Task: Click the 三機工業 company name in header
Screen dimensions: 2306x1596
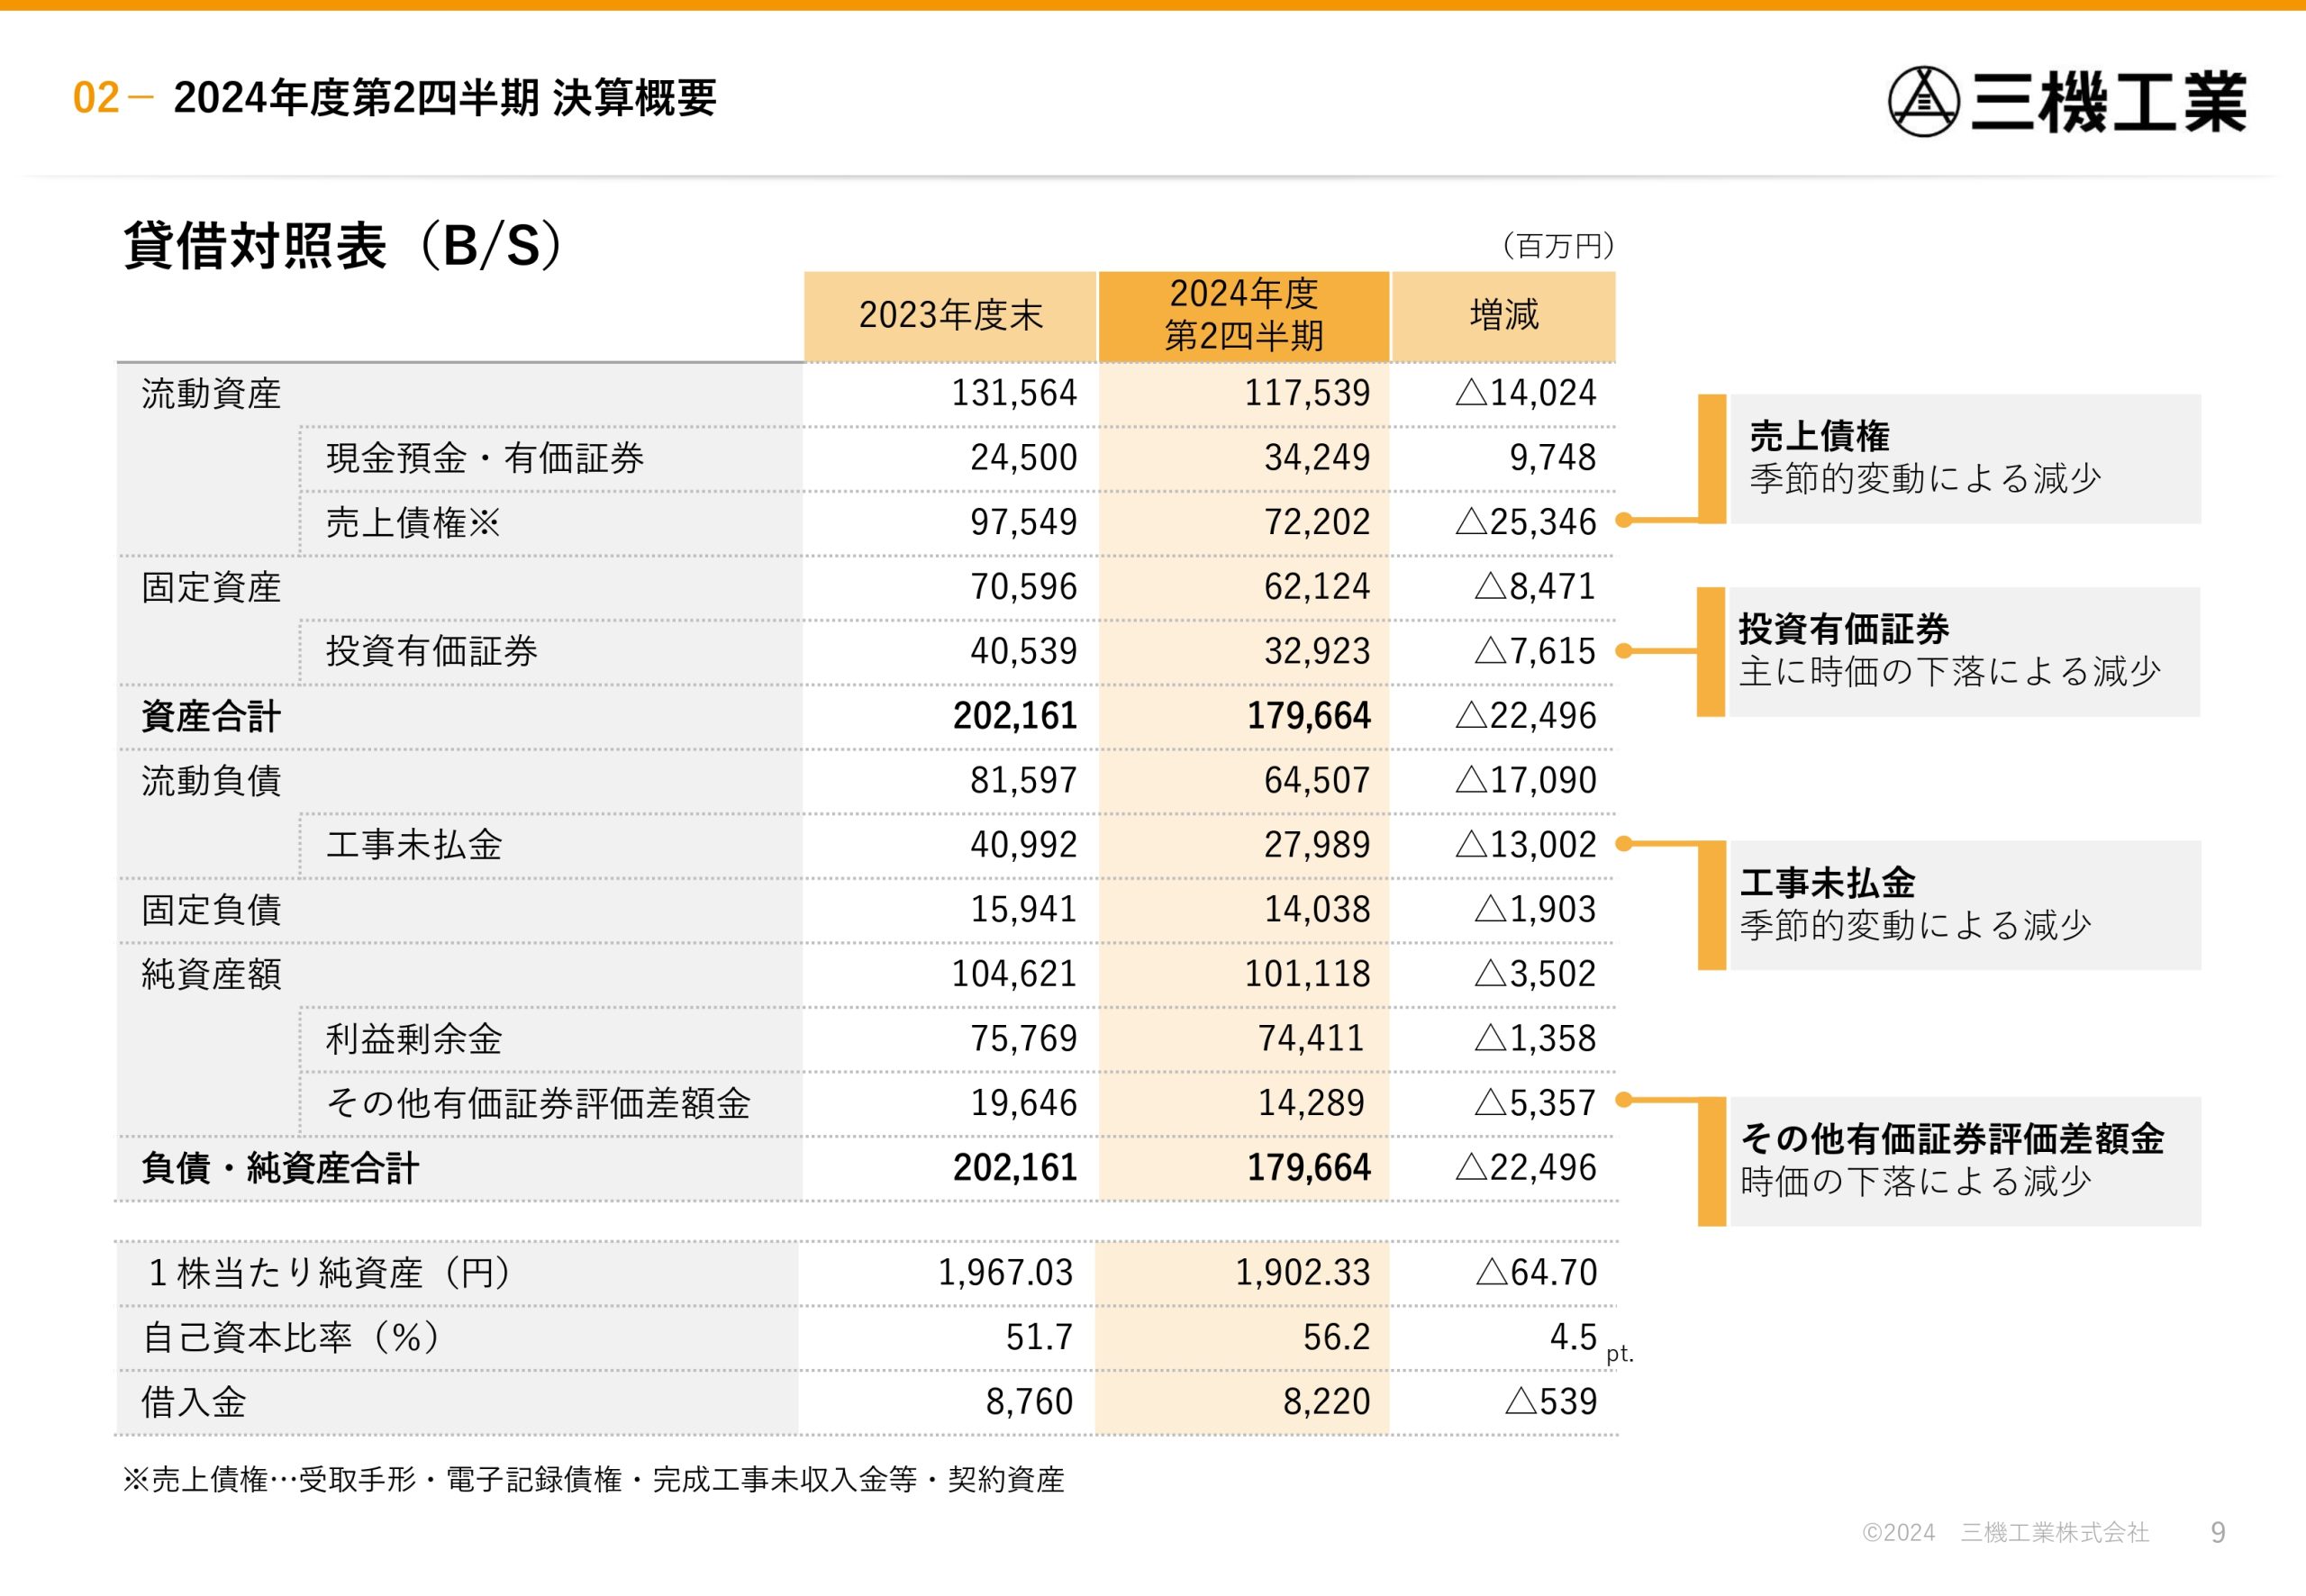Action: [x=2108, y=102]
